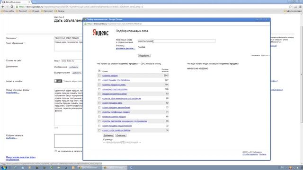Image resolution: width=303 pixels, height=170 pixels.
Task: Open the 'Контекст' bookmarks folder
Action: 21,11
